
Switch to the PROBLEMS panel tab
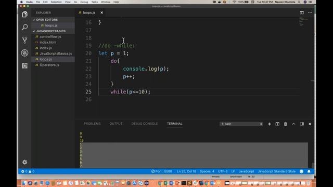point(92,124)
